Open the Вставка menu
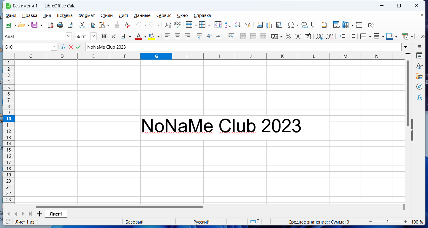This screenshot has height=228, width=428. pyautogui.click(x=65, y=15)
